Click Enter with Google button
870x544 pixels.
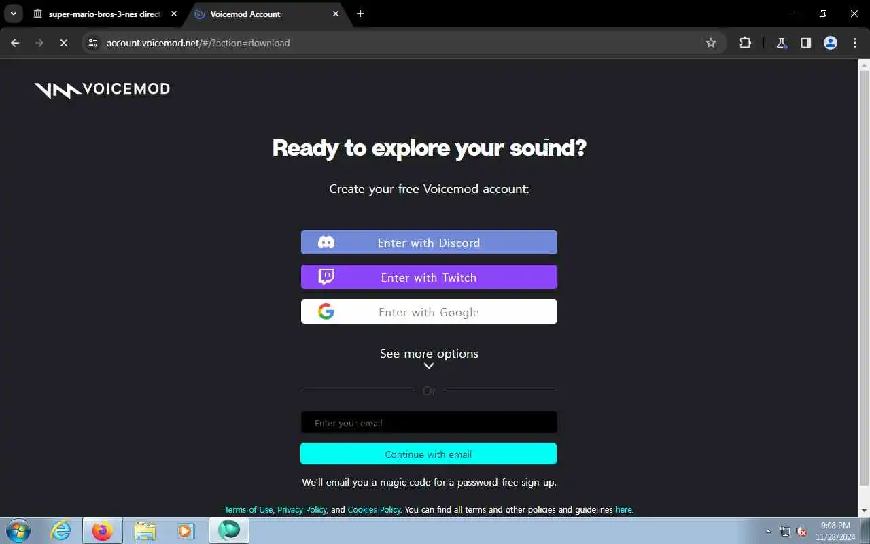(x=429, y=311)
